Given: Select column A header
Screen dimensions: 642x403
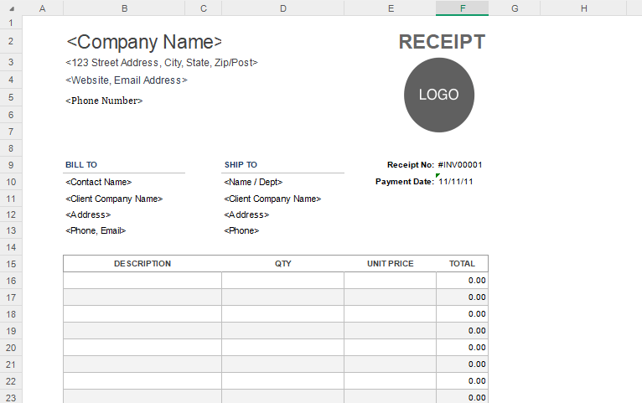Looking at the screenshot, I should [42, 8].
